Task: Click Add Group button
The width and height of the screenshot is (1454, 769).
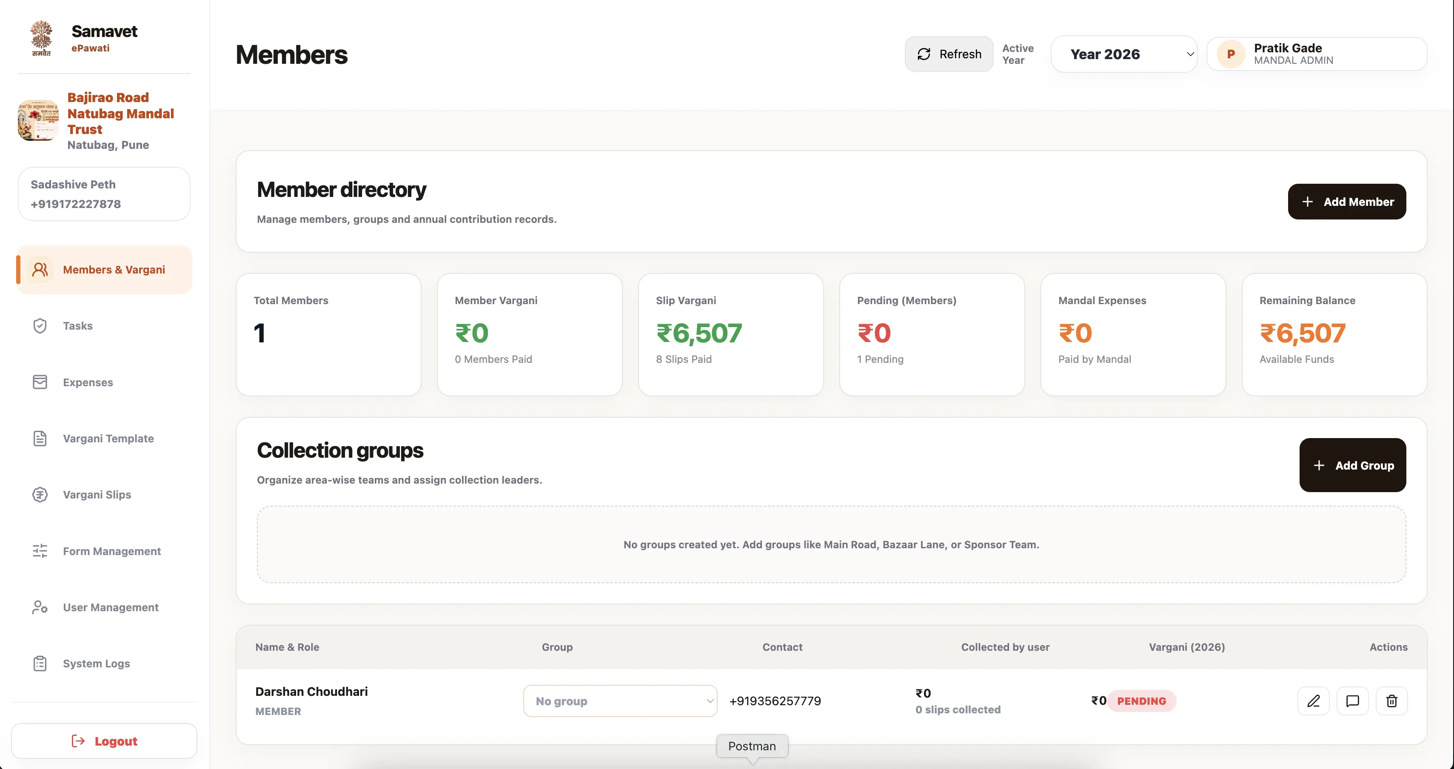Action: (1352, 465)
